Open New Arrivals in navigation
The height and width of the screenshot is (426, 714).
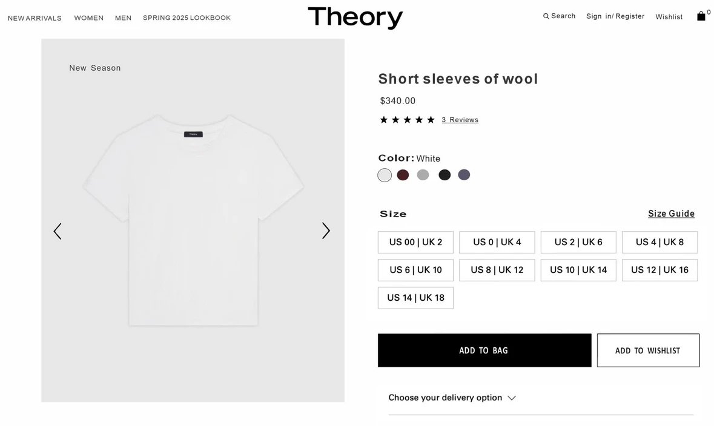pos(35,18)
